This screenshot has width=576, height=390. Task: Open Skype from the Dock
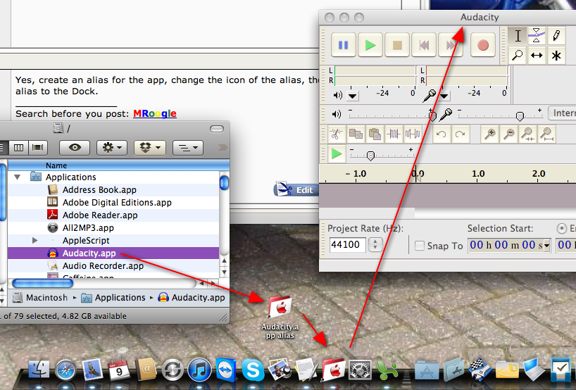click(253, 370)
